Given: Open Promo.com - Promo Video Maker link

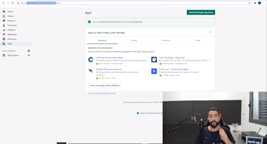Looking at the screenshot, I should (174, 69).
